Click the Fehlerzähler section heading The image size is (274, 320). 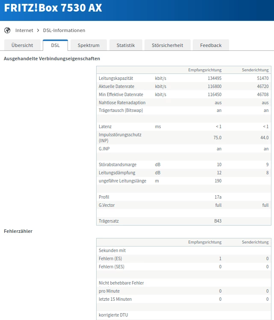[18, 231]
